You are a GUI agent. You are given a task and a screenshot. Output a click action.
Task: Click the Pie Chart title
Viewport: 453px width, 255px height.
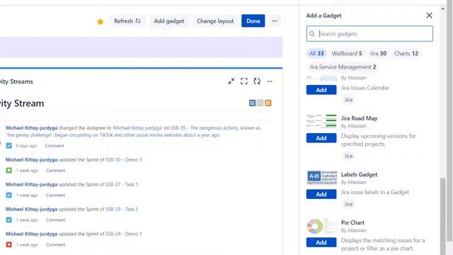pos(352,222)
